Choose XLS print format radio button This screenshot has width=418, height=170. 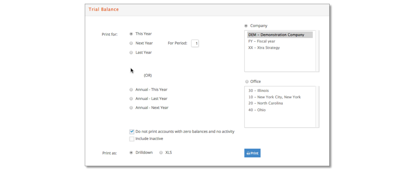161,153
